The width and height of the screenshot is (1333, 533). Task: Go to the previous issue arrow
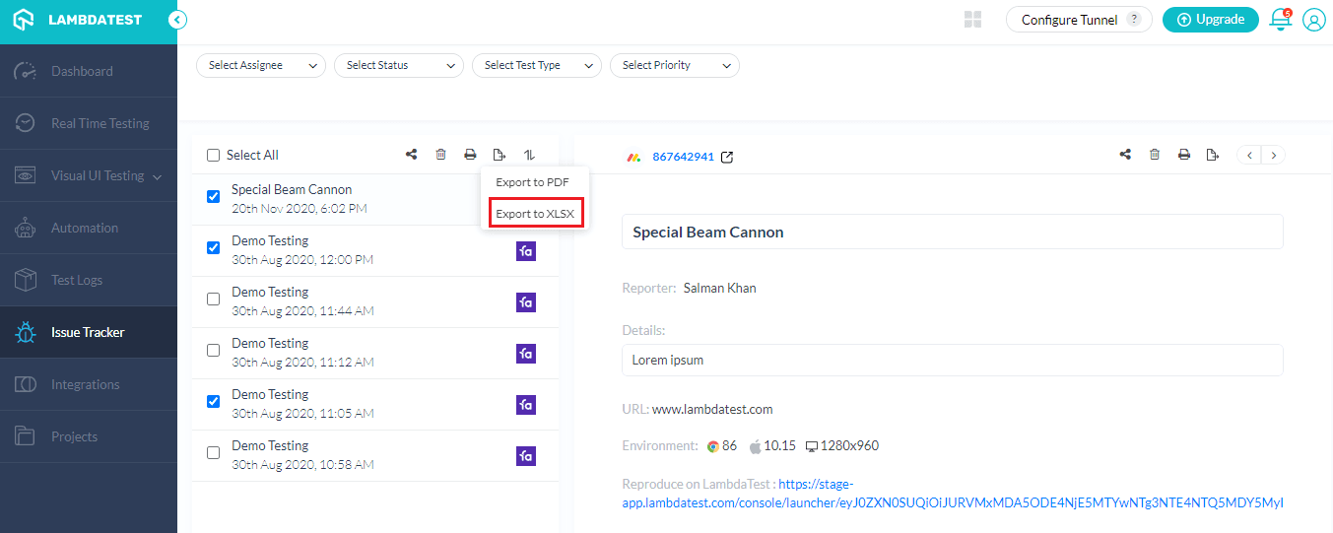pos(1249,155)
